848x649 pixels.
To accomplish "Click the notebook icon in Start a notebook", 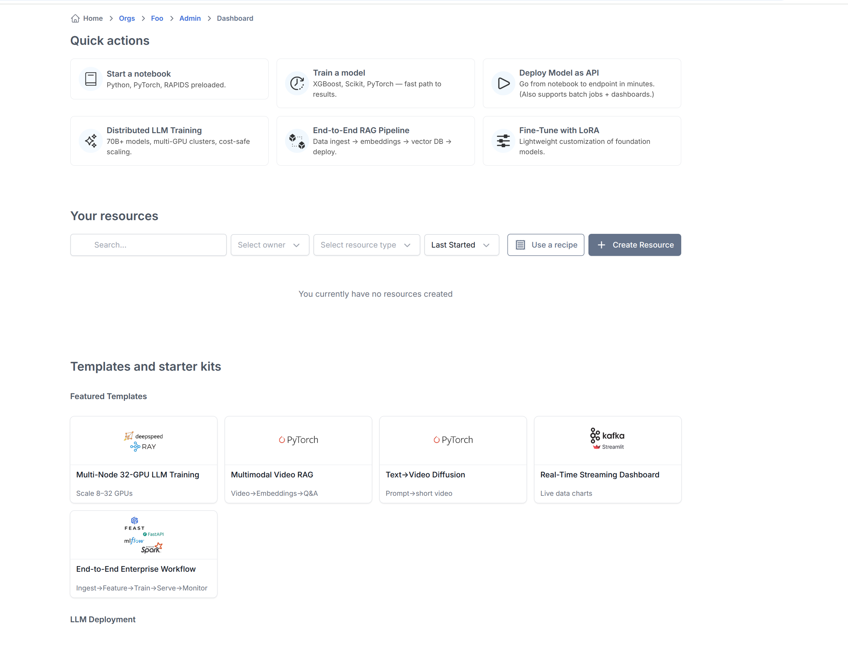I will [90, 79].
